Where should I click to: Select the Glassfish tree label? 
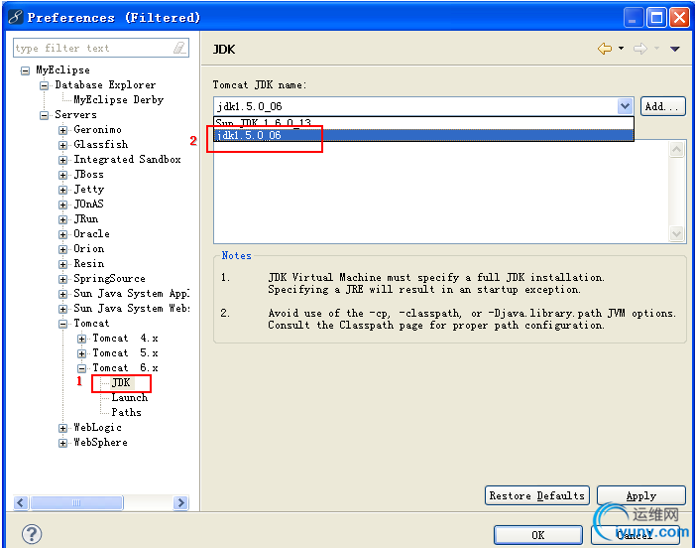point(101,145)
